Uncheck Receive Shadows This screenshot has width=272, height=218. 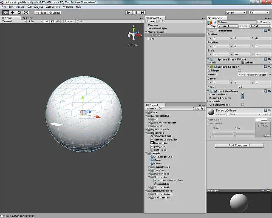pyautogui.click(x=243, y=98)
